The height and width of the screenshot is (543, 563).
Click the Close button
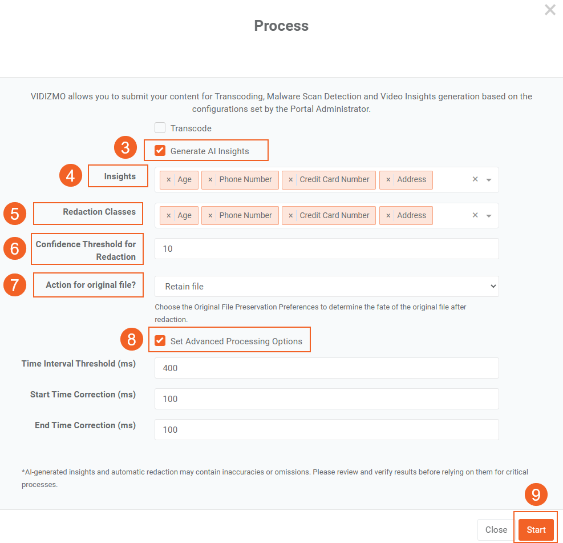point(496,530)
